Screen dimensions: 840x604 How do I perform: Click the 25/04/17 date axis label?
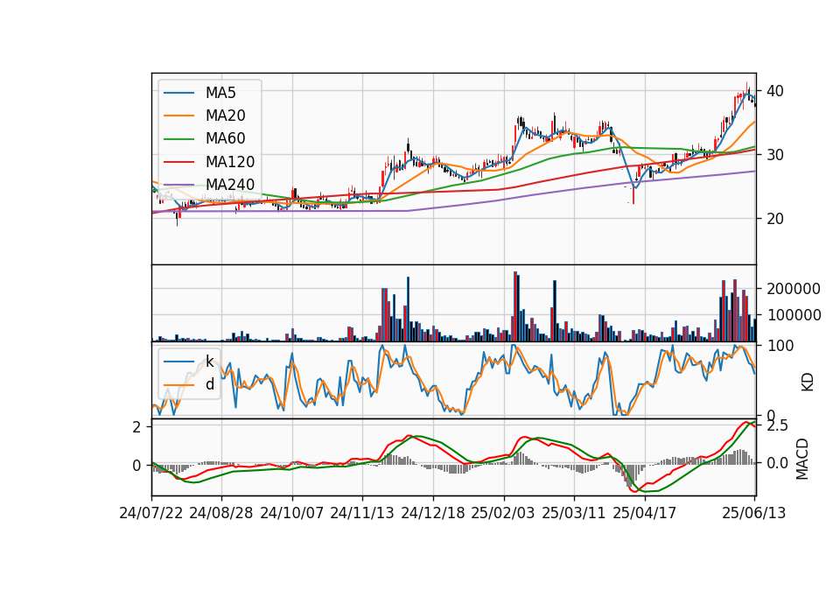(x=645, y=513)
